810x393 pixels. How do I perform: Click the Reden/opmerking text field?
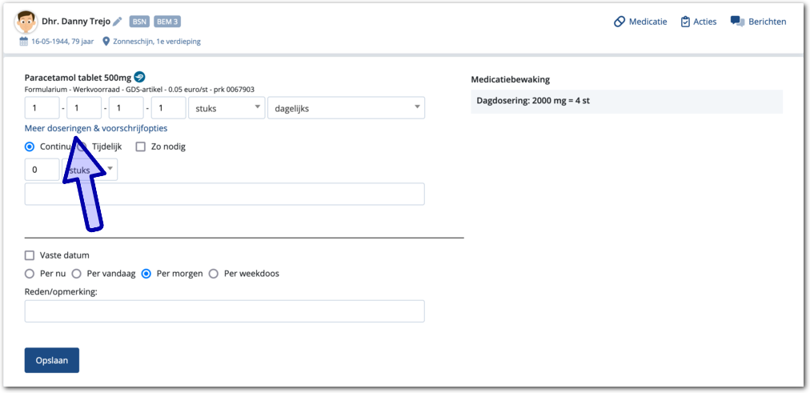tap(224, 311)
